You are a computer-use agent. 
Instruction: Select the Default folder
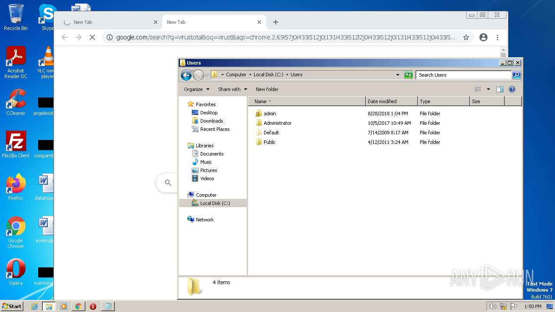point(267,133)
